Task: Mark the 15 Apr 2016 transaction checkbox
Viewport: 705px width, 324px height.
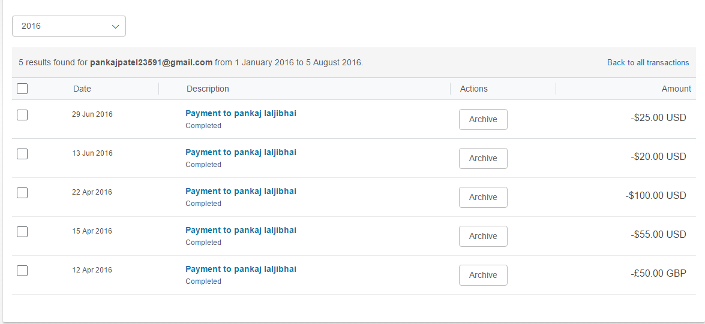Action: coord(22,232)
